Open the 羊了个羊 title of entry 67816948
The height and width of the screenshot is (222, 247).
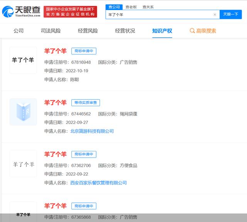pyautogui.click(x=56, y=51)
